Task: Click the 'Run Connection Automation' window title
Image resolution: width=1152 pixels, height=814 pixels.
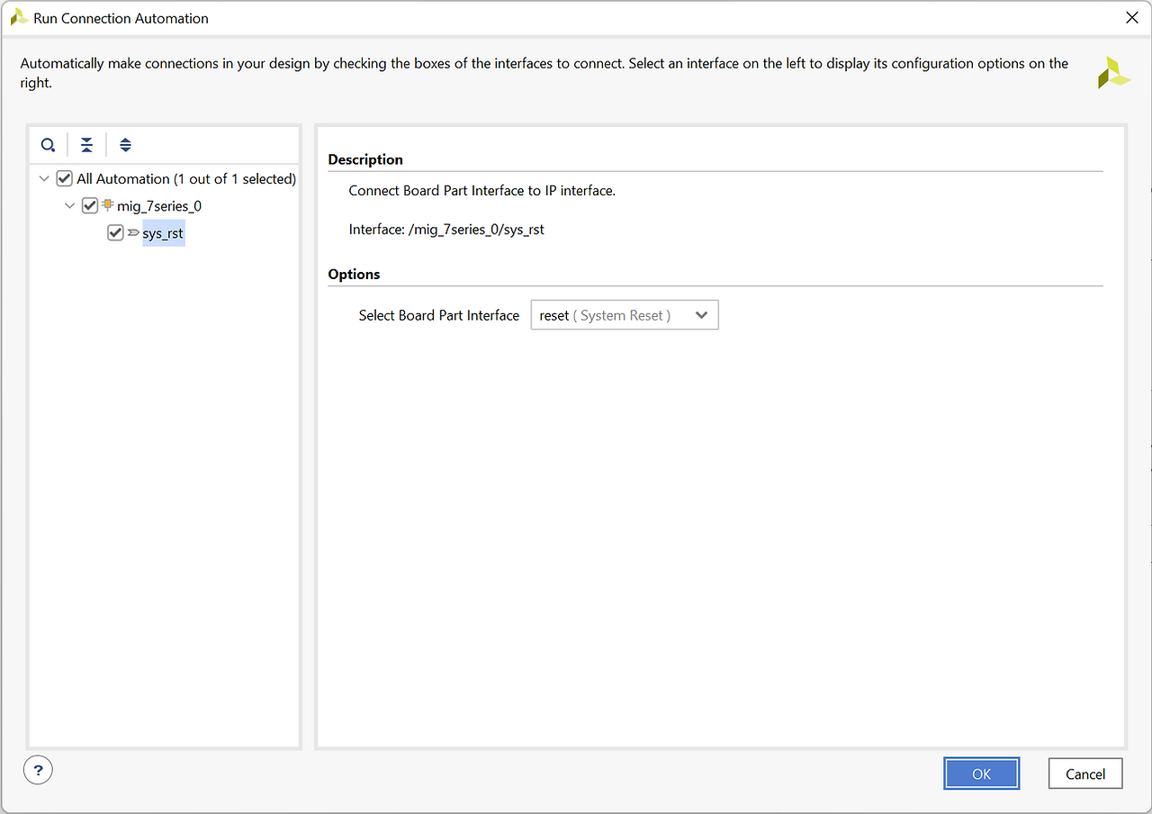Action: (x=121, y=18)
